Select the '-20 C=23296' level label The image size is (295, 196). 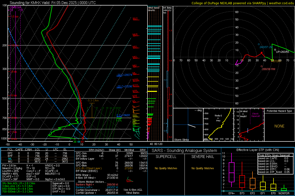124,87
